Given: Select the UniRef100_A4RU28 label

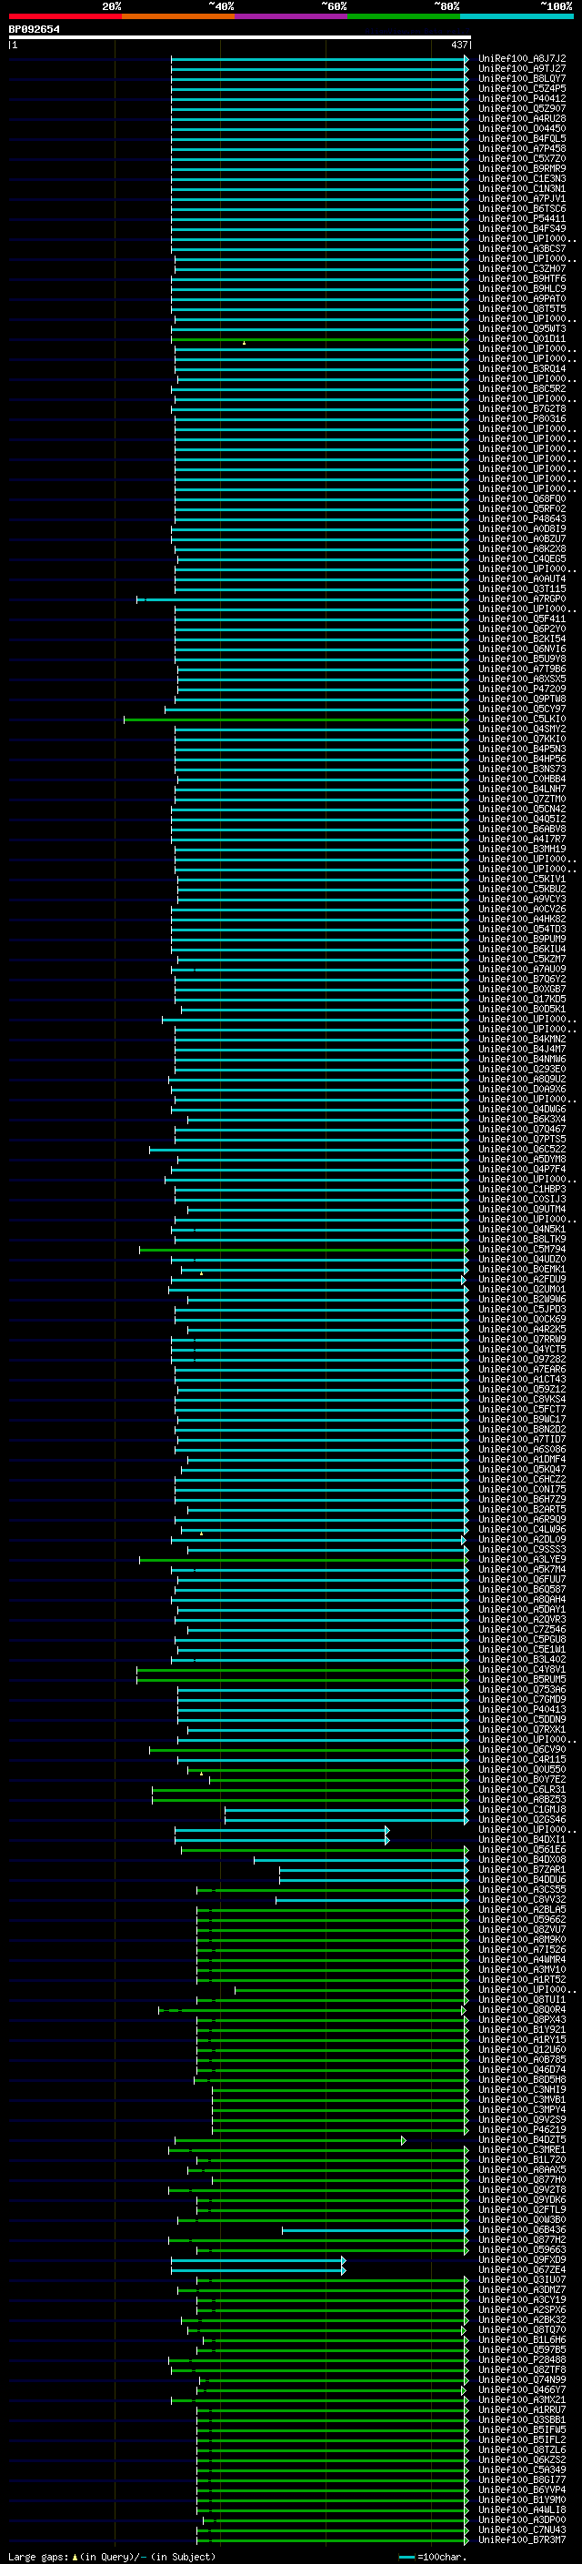Looking at the screenshot, I should (522, 118).
